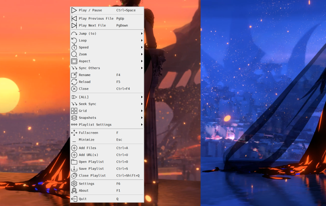
Task: Click the Sync Others arrows icon
Action: [74, 68]
